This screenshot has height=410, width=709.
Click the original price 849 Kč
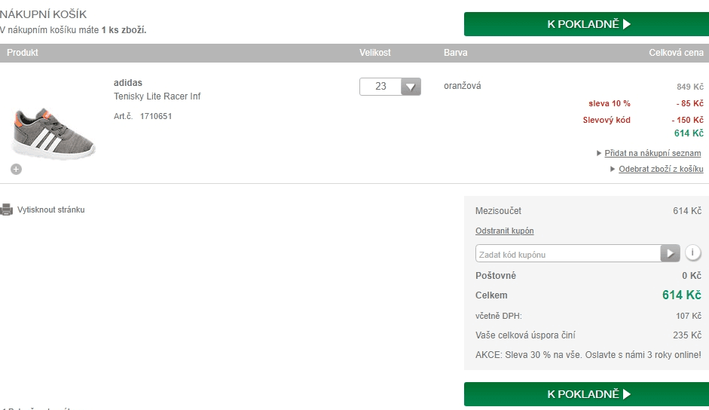[690, 87]
